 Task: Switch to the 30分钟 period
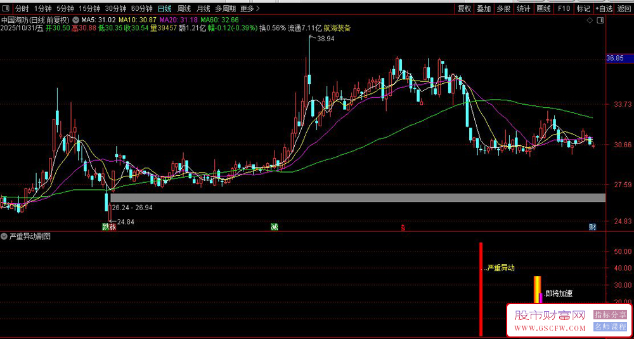(115, 8)
